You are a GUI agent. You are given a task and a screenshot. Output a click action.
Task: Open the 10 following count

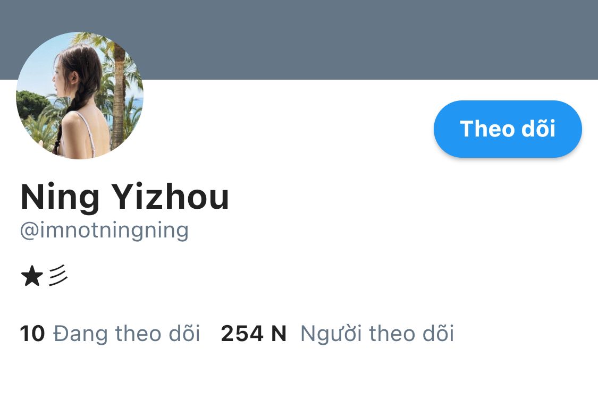(32, 334)
